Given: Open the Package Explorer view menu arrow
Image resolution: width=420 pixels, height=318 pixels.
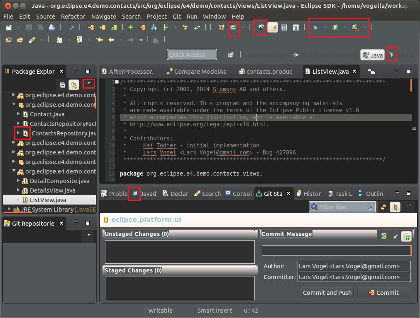Looking at the screenshot, I should pyautogui.click(x=88, y=84).
